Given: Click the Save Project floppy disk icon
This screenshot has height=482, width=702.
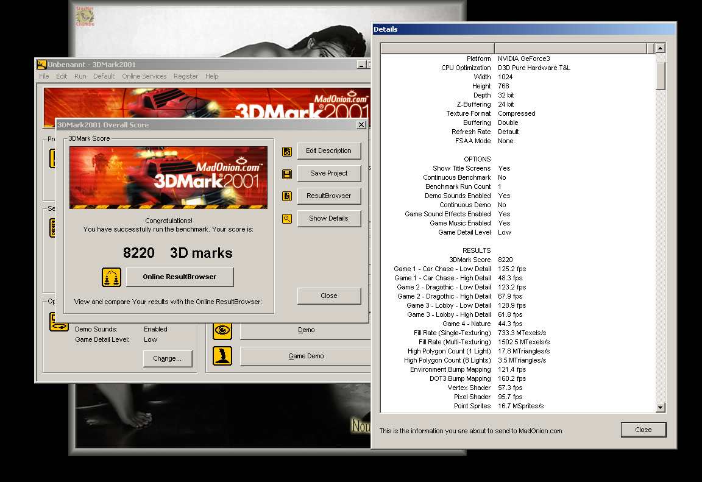Looking at the screenshot, I should click(x=287, y=174).
